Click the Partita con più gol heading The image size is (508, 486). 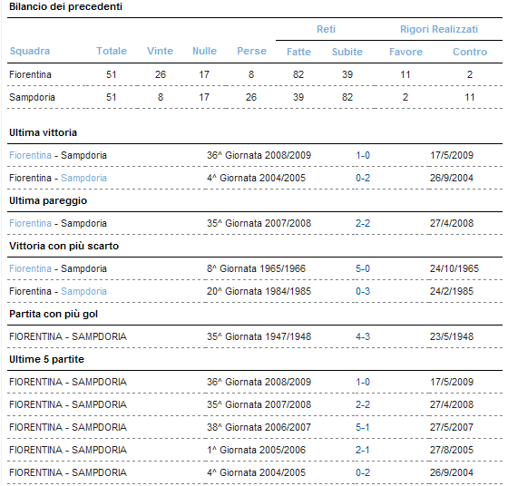click(x=54, y=314)
